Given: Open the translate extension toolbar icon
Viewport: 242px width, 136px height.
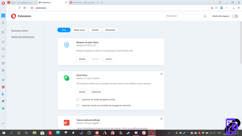Looking at the screenshot, I should (222, 8).
